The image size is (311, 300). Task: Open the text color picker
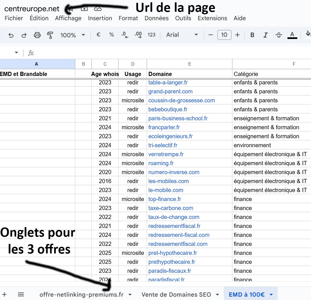pyautogui.click(x=292, y=35)
